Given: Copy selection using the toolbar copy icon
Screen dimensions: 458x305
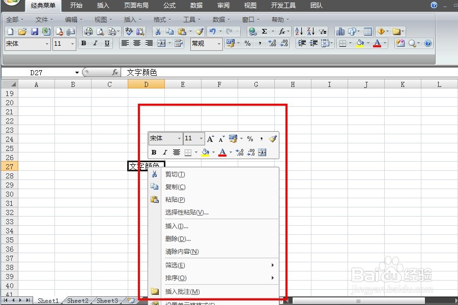Looking at the screenshot, I should click(x=169, y=31).
